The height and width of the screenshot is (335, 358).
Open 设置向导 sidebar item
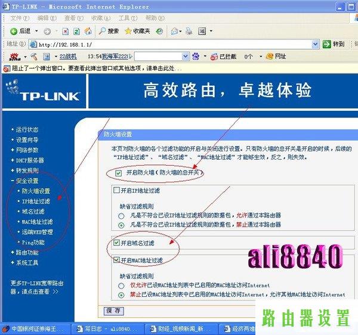(27, 140)
